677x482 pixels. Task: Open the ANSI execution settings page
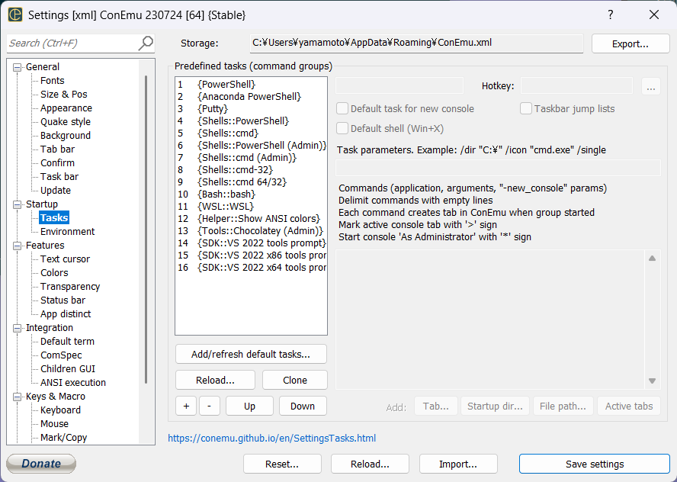click(73, 383)
